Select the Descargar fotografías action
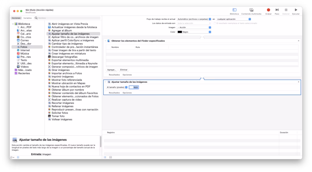Image resolution: width=312 pixels, height=172 pixels. tap(64, 57)
